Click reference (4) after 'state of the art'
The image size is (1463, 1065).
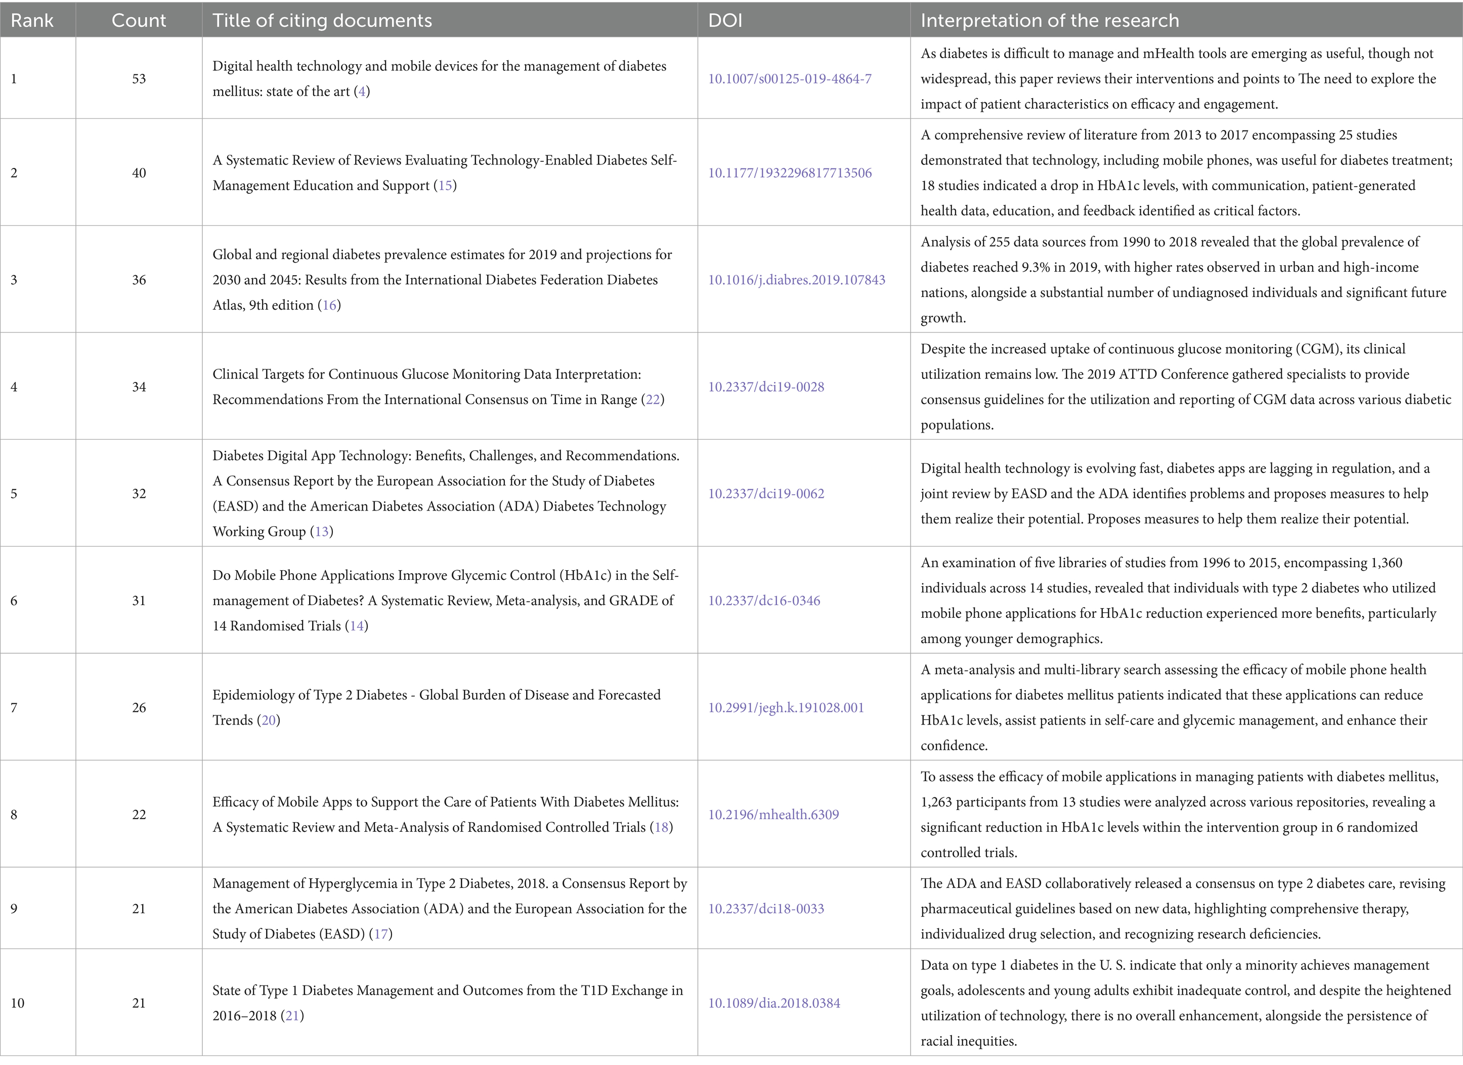click(362, 92)
